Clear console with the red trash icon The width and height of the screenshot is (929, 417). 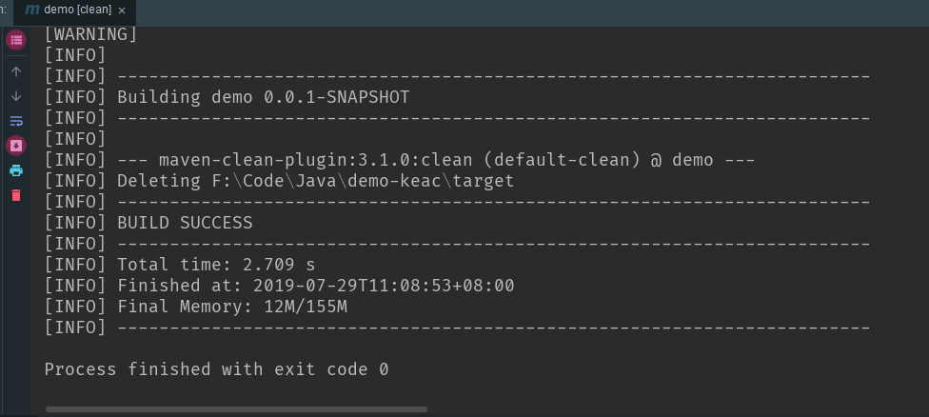point(16,195)
